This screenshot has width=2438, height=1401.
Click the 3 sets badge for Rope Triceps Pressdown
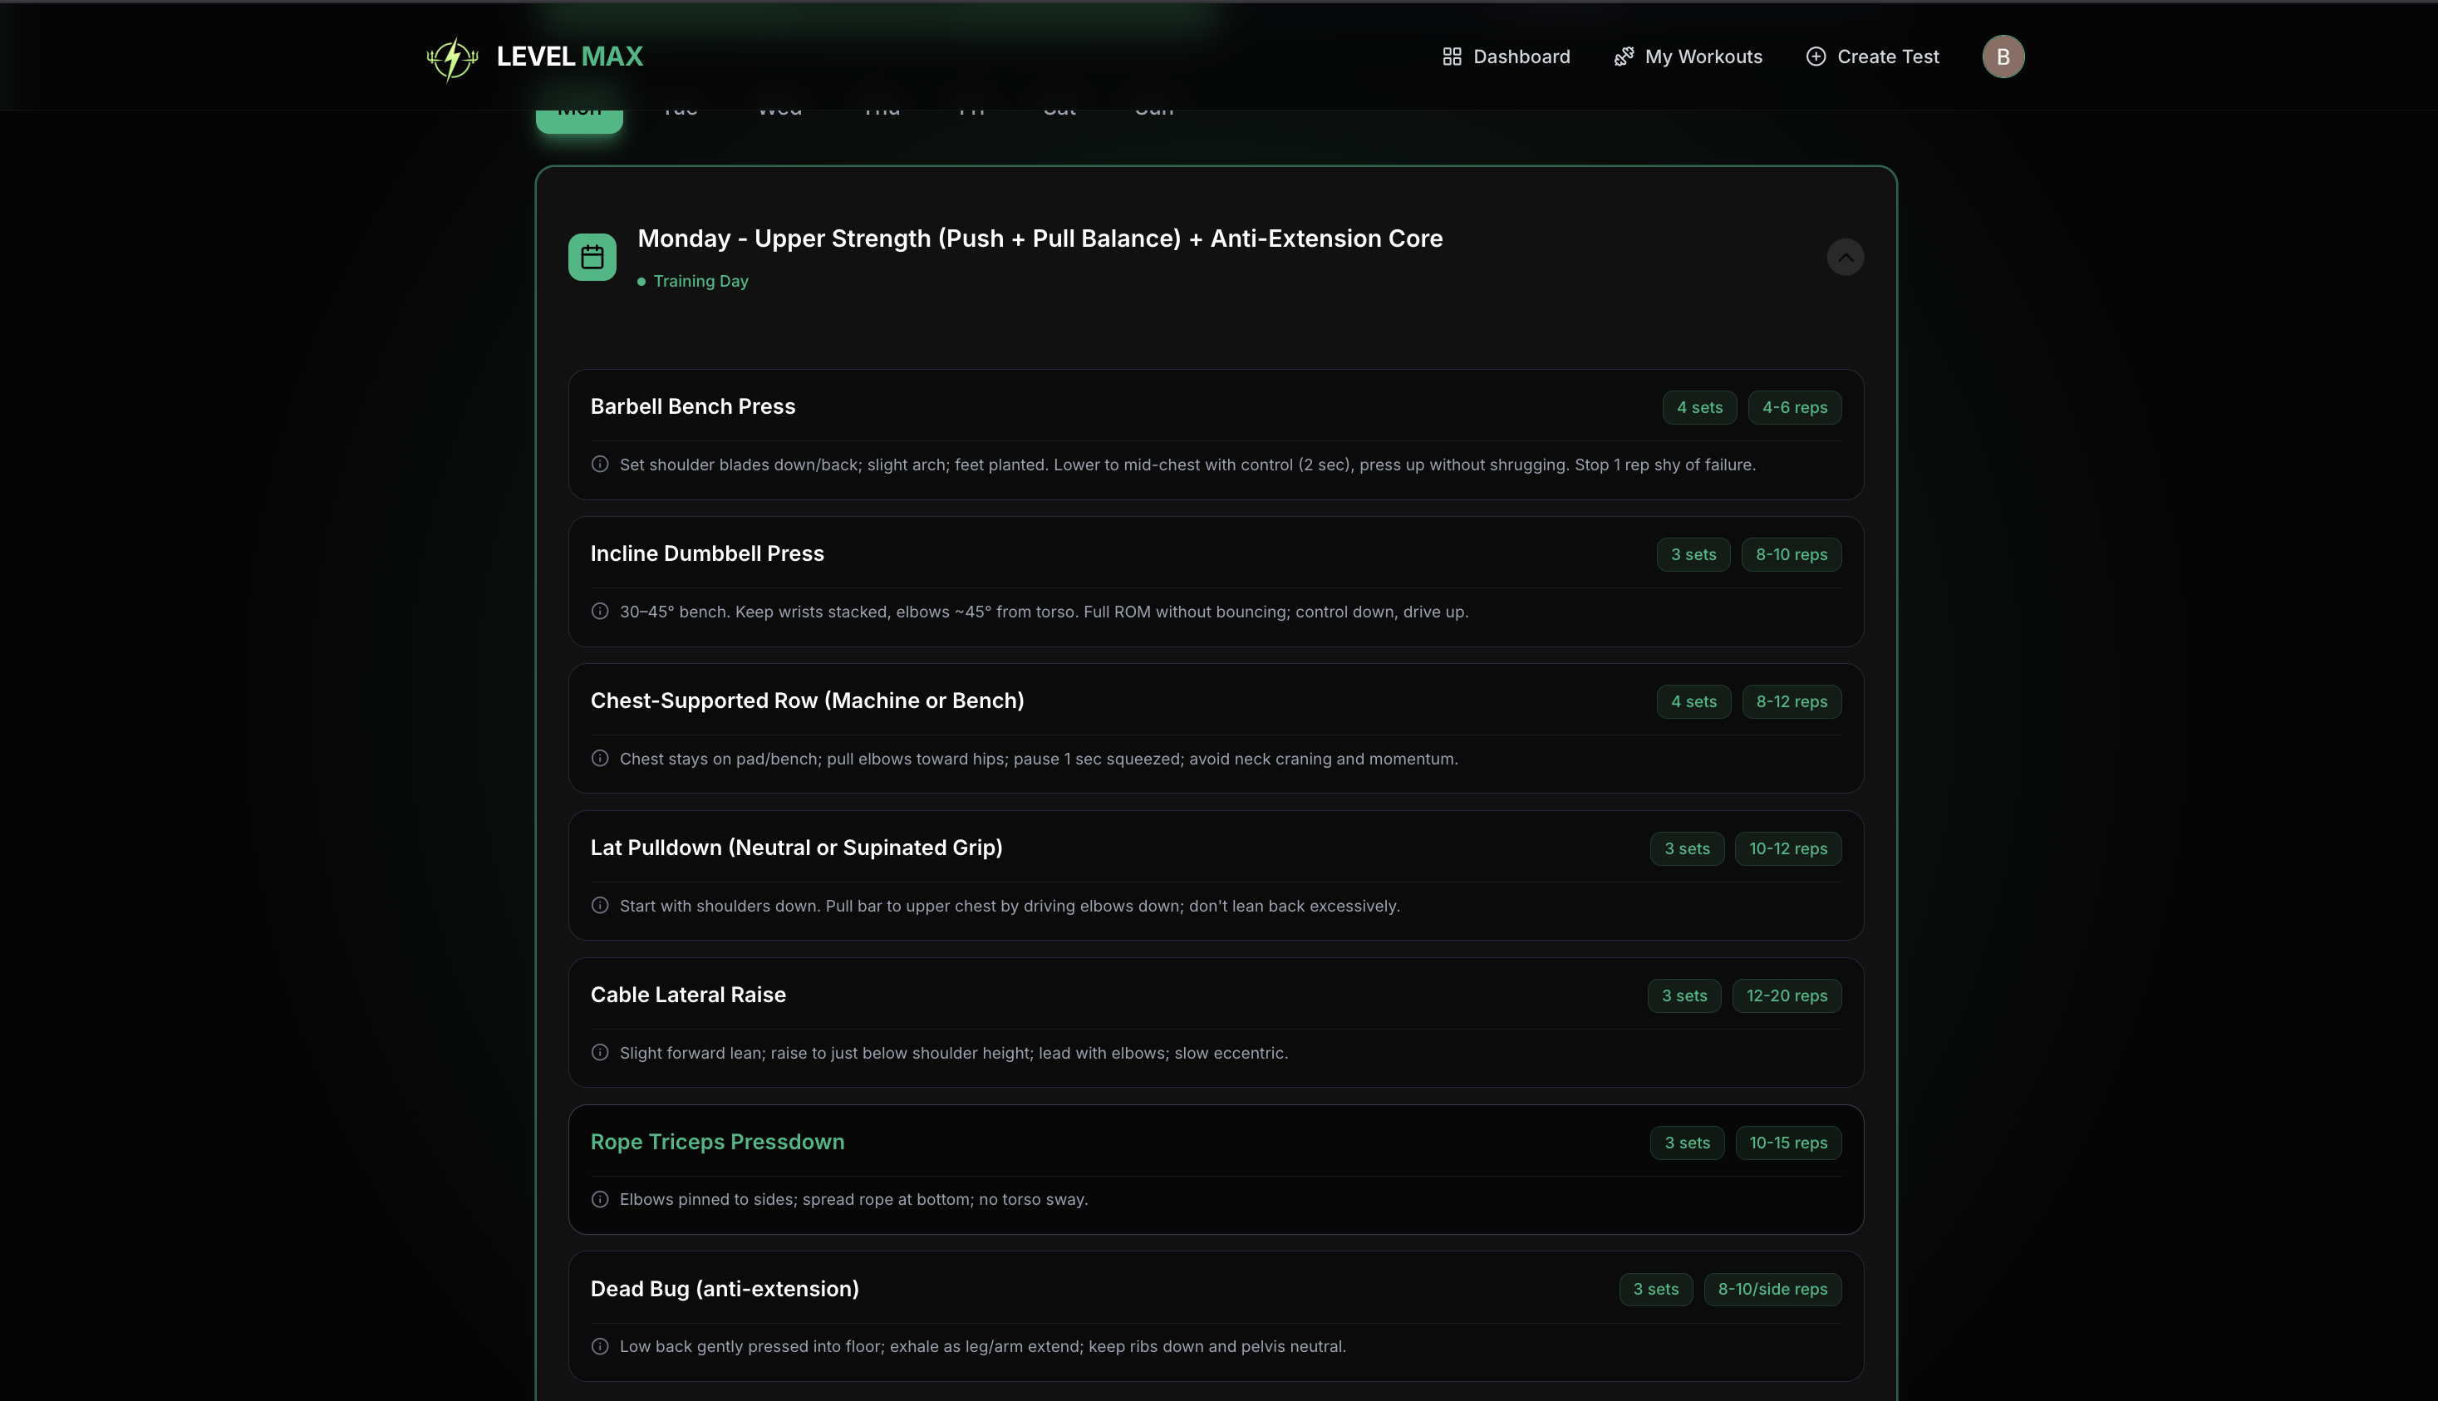[x=1688, y=1143]
